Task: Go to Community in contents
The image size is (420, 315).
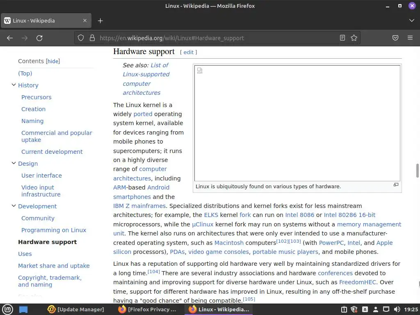Action: 38,218
